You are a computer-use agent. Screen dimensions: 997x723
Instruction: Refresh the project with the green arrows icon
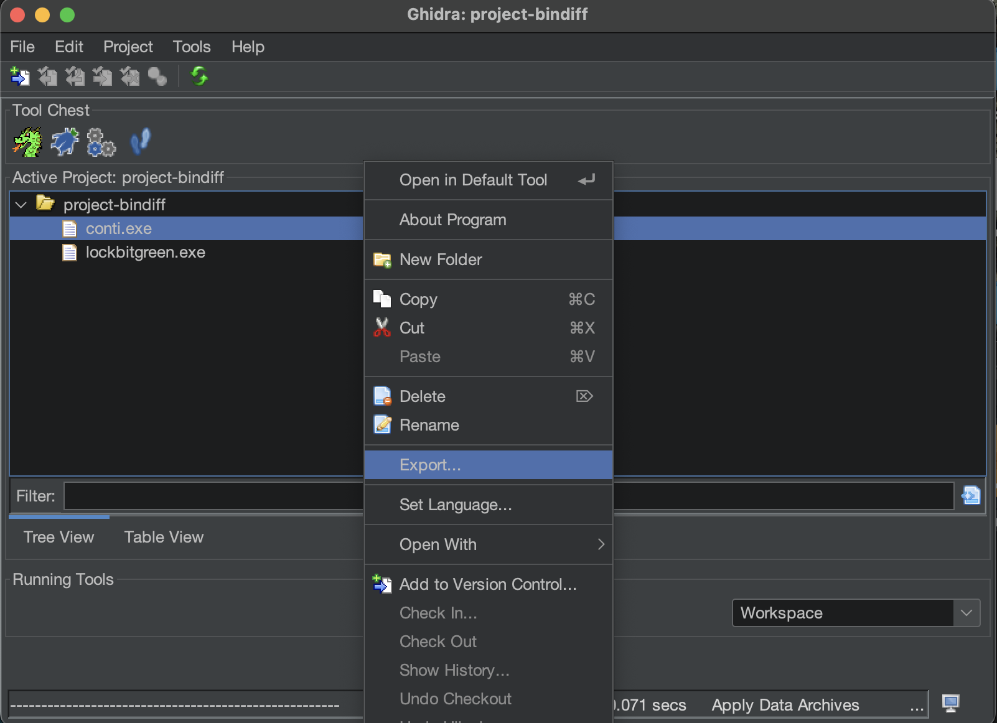pyautogui.click(x=199, y=76)
